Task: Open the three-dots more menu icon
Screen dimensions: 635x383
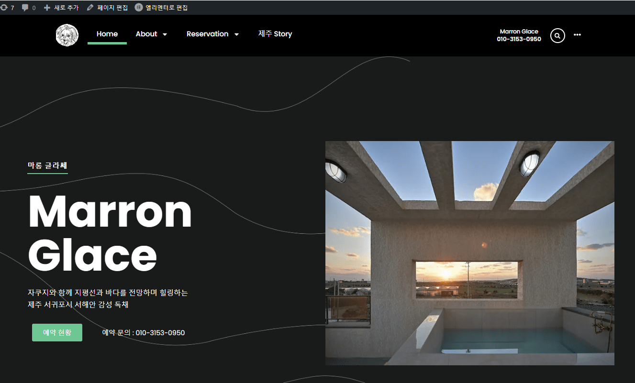Action: pos(577,35)
